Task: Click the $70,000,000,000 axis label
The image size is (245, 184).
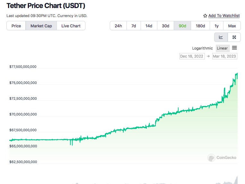Action: point(23,114)
